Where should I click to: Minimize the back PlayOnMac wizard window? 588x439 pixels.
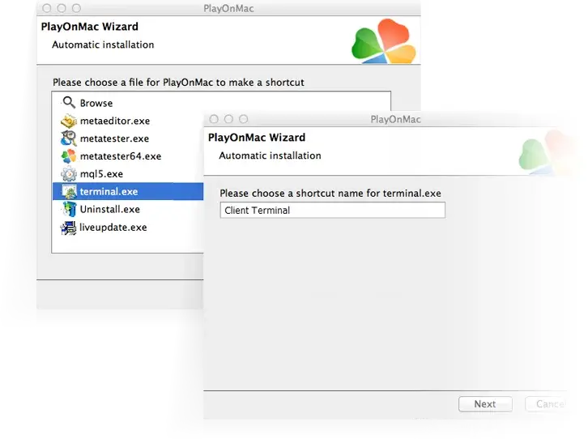(62, 8)
